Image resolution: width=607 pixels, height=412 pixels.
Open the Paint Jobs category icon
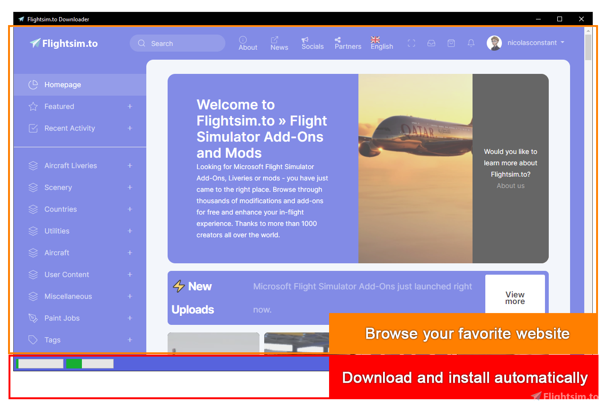coord(33,318)
